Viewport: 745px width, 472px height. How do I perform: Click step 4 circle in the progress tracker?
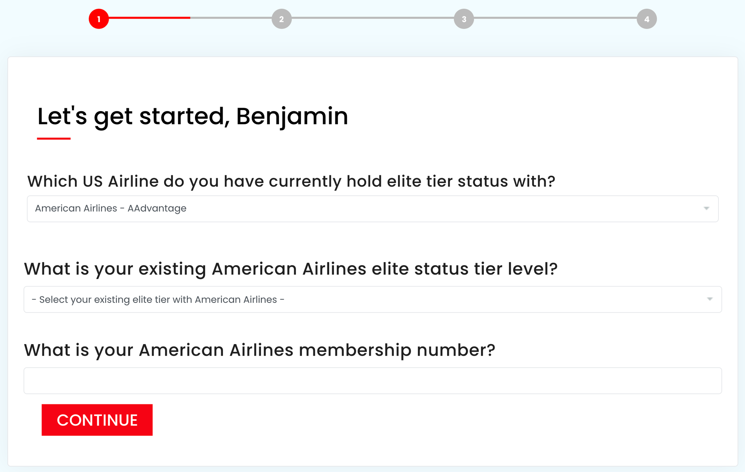click(x=646, y=19)
